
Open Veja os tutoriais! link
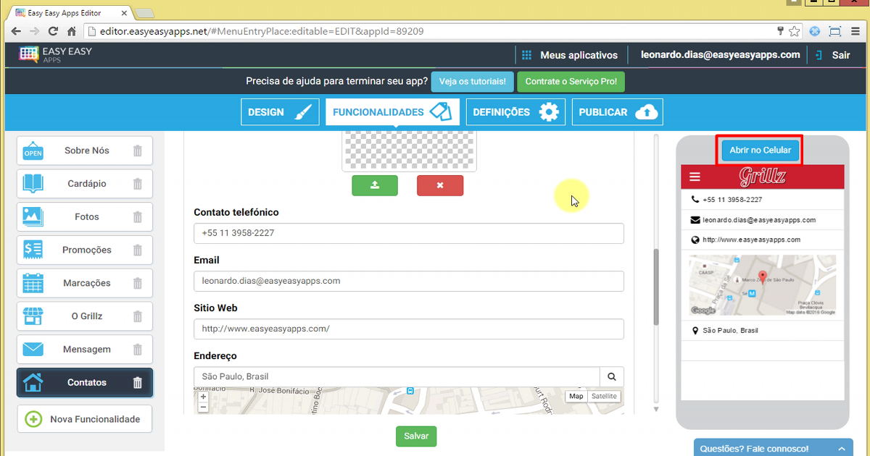pos(472,82)
